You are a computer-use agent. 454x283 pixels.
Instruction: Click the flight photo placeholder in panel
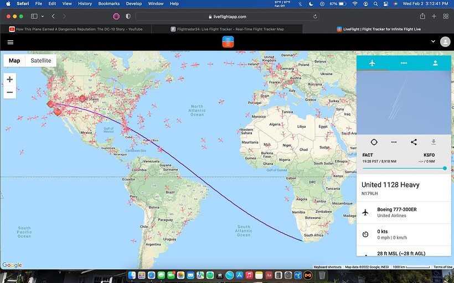click(x=404, y=102)
